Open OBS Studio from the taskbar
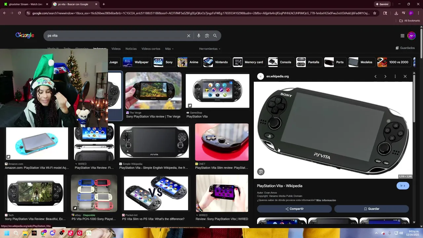This screenshot has height=238, width=423. pos(61,233)
